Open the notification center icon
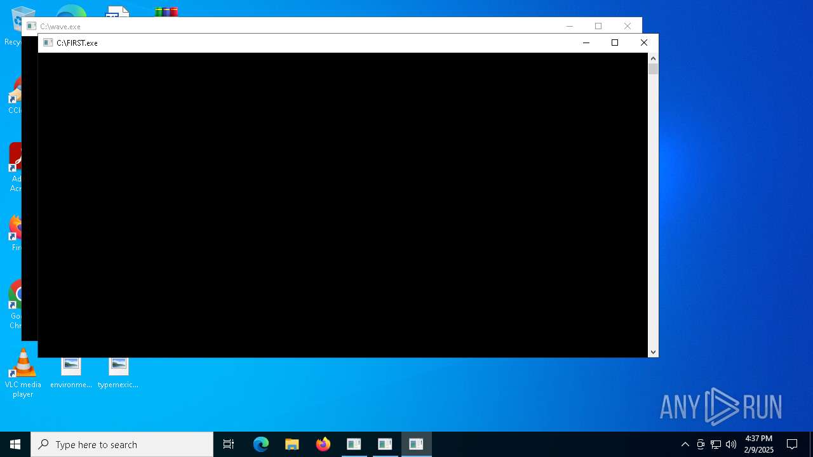Image resolution: width=813 pixels, height=457 pixels. coord(792,444)
